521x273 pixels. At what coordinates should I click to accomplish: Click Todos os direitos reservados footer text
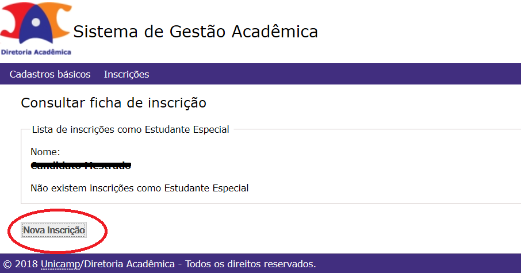pyautogui.click(x=251, y=264)
